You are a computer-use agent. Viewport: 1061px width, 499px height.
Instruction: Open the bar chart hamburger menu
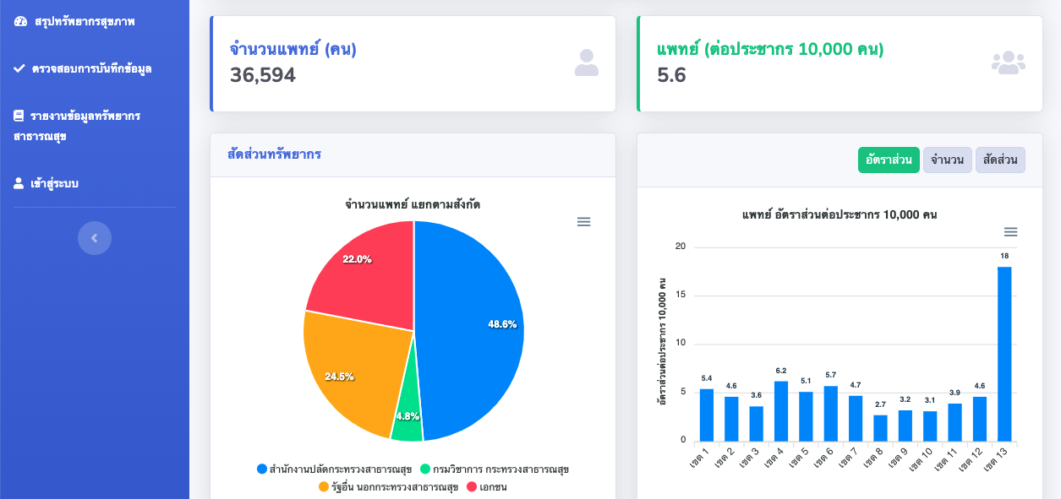[1010, 232]
